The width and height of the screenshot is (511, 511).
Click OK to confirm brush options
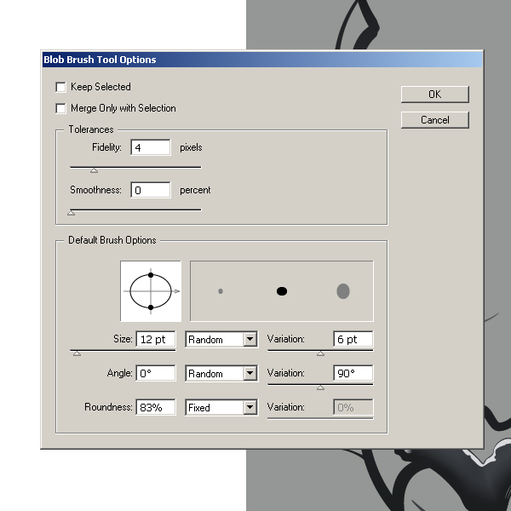(434, 95)
